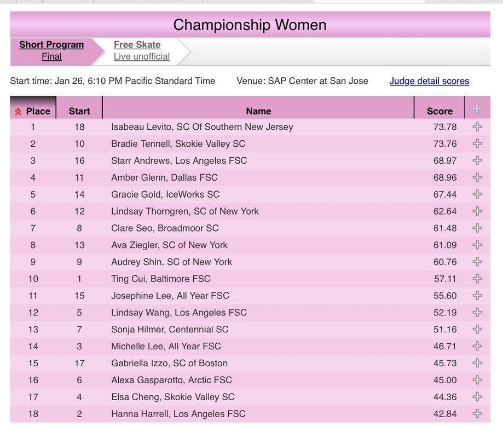Expand Sonja Hilmer score details

pyautogui.click(x=477, y=330)
